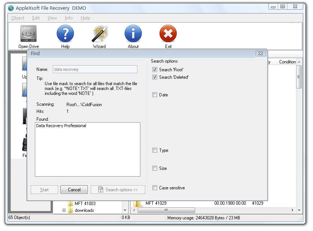Click the Condition column header

pos(287,62)
